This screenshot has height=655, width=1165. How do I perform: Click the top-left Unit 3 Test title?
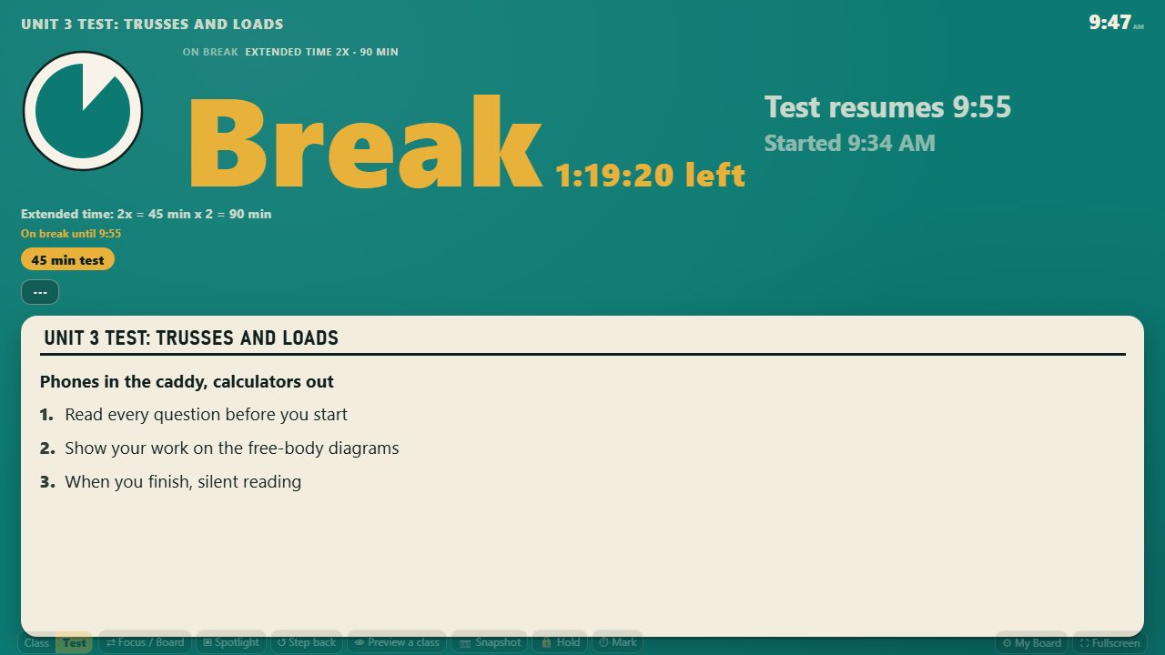point(152,25)
